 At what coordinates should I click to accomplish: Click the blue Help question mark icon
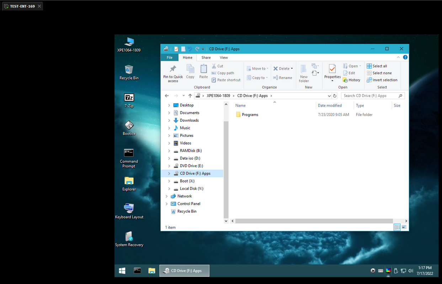[x=405, y=57]
